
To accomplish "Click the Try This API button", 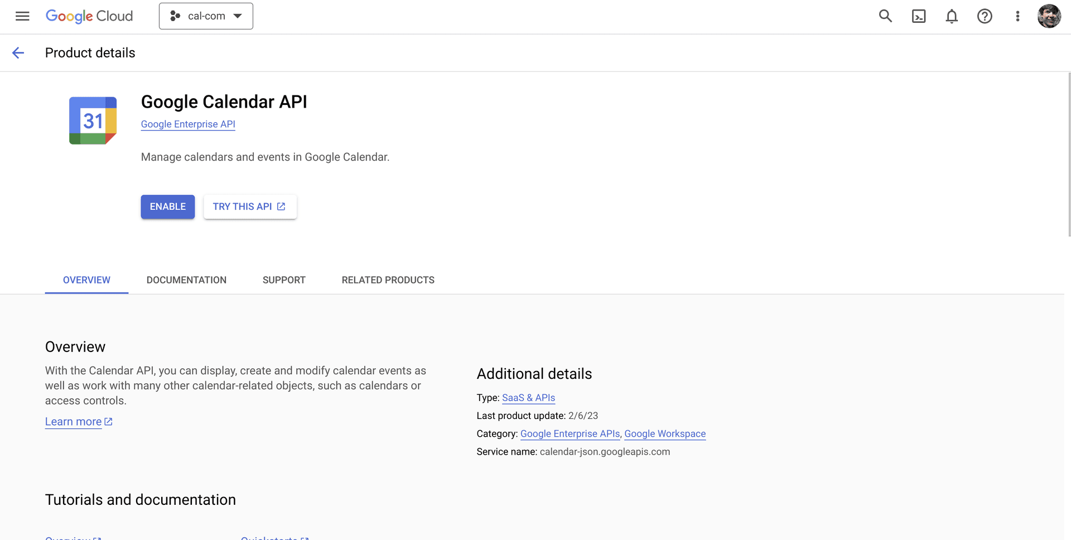I will click(x=249, y=207).
